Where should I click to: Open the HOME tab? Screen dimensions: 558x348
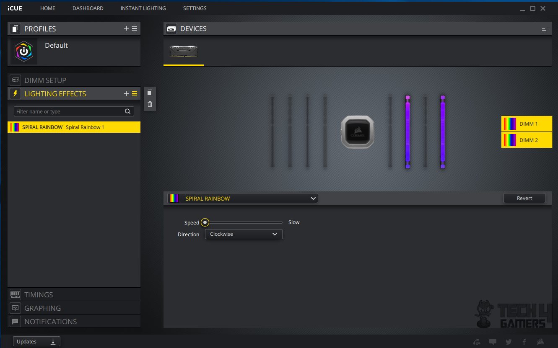tap(48, 8)
